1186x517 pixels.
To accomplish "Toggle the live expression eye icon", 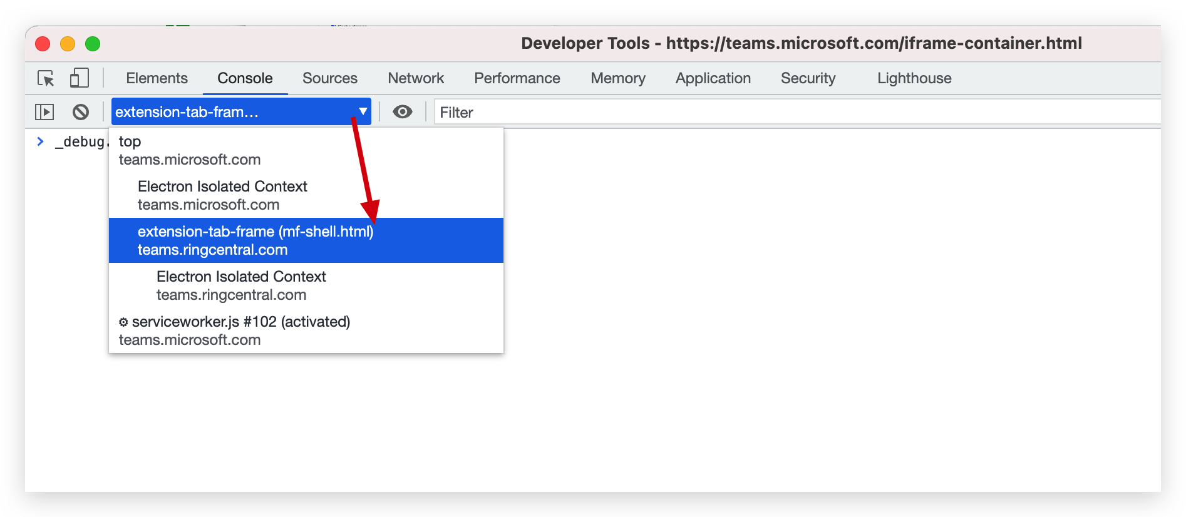I will pyautogui.click(x=403, y=112).
